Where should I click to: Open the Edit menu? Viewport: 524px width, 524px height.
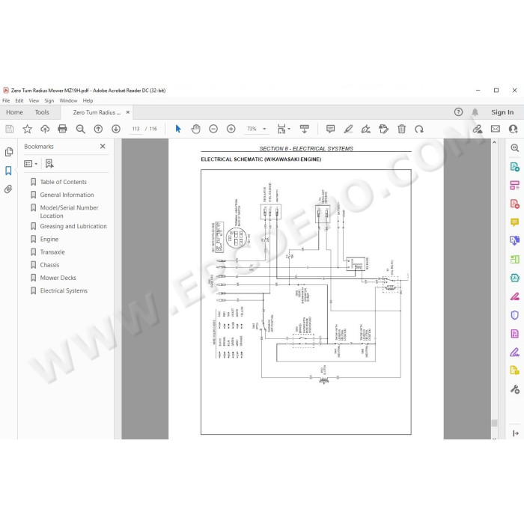pos(19,100)
